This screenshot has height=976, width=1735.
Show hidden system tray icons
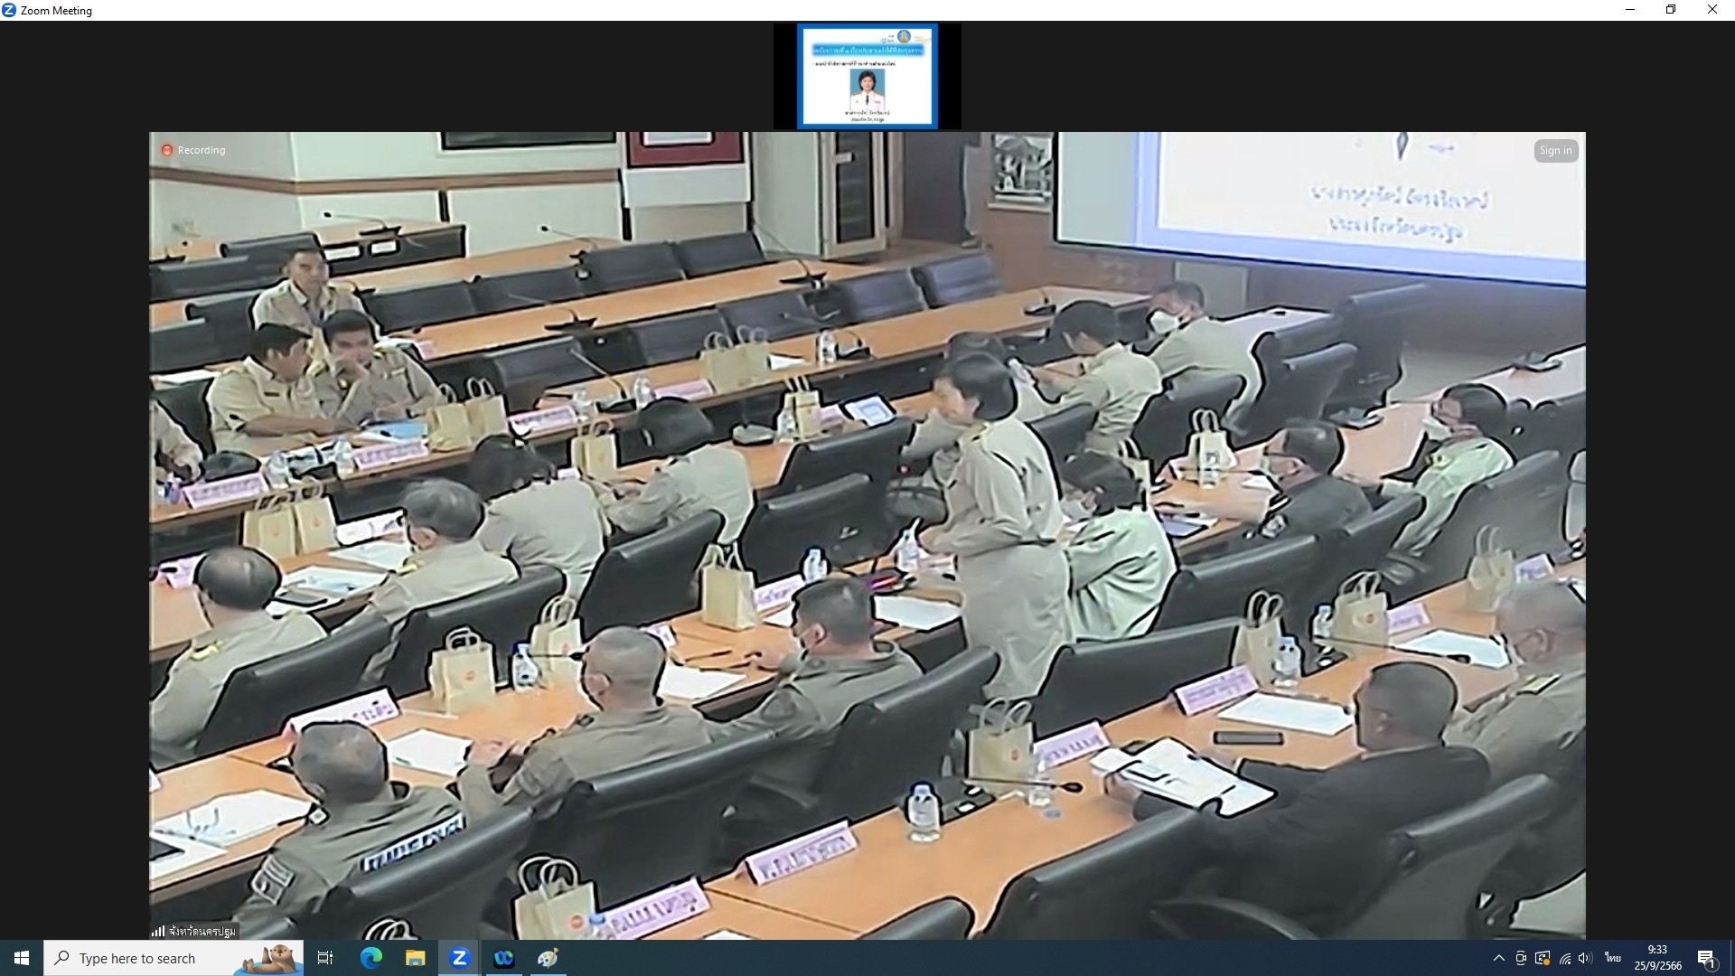point(1498,958)
